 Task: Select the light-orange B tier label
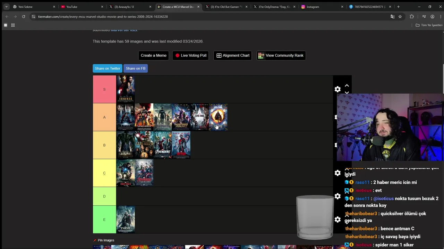point(104,145)
